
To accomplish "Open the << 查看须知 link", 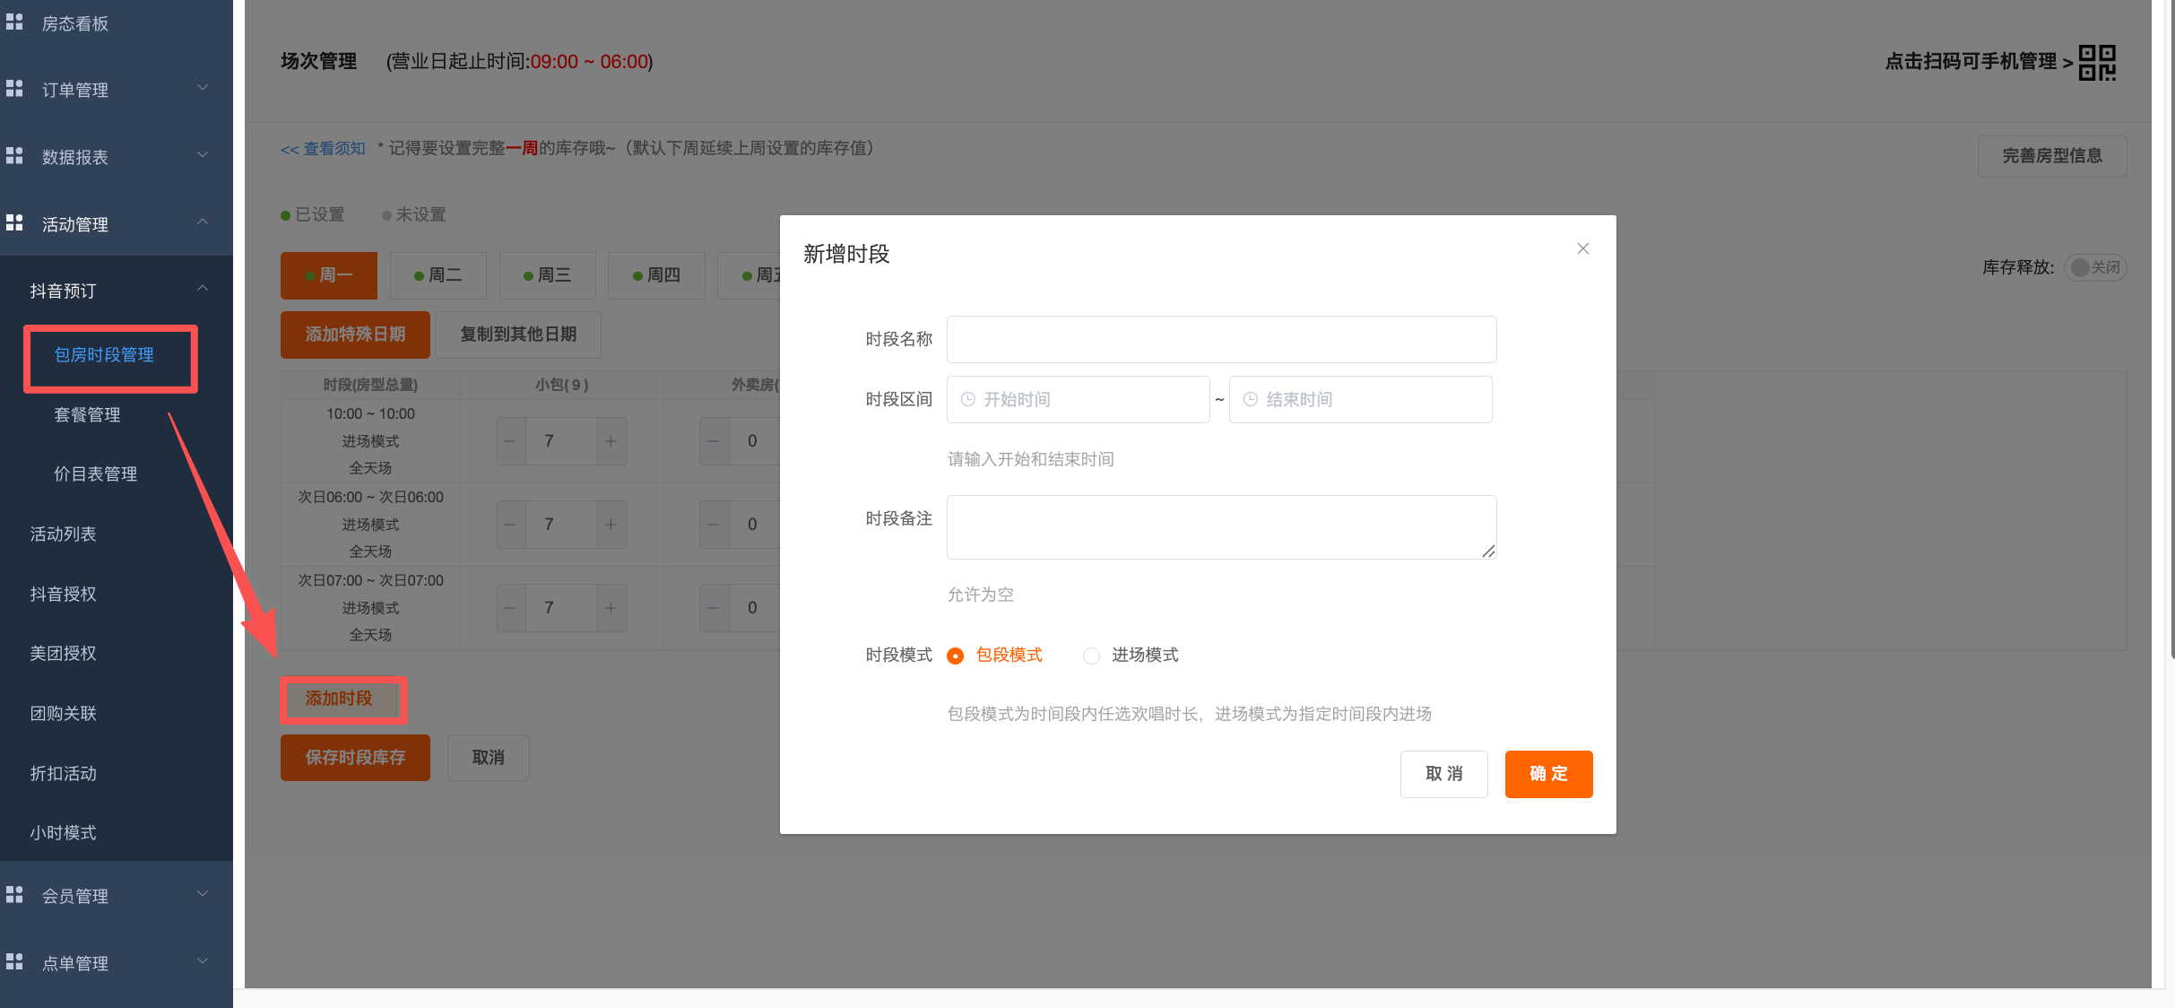I will coord(323,148).
